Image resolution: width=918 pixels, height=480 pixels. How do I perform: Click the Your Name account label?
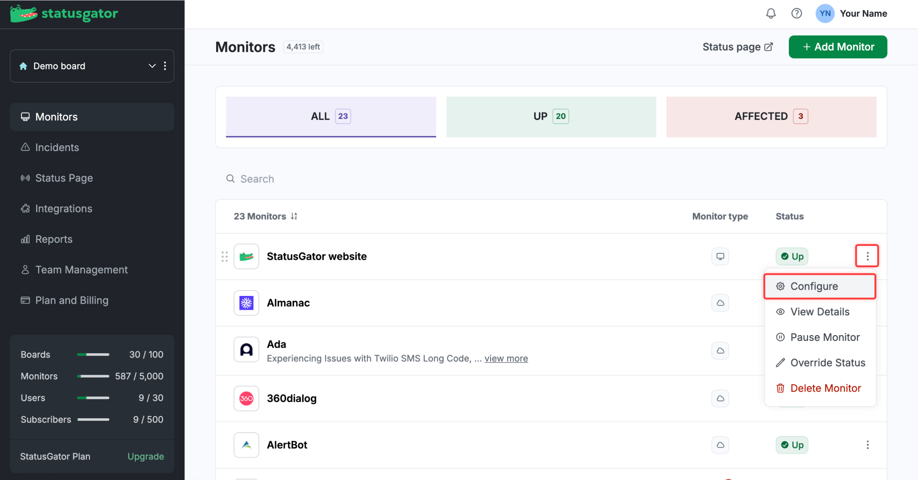[863, 13]
